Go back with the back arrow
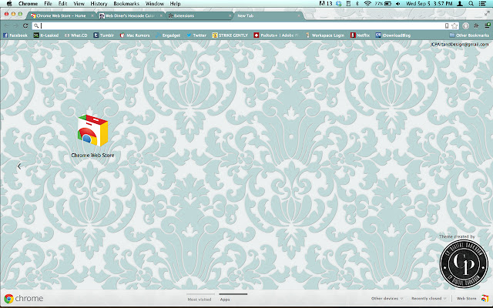 [x=7, y=25]
